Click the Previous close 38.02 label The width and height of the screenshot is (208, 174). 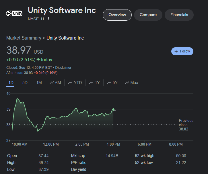pyautogui.click(x=186, y=125)
